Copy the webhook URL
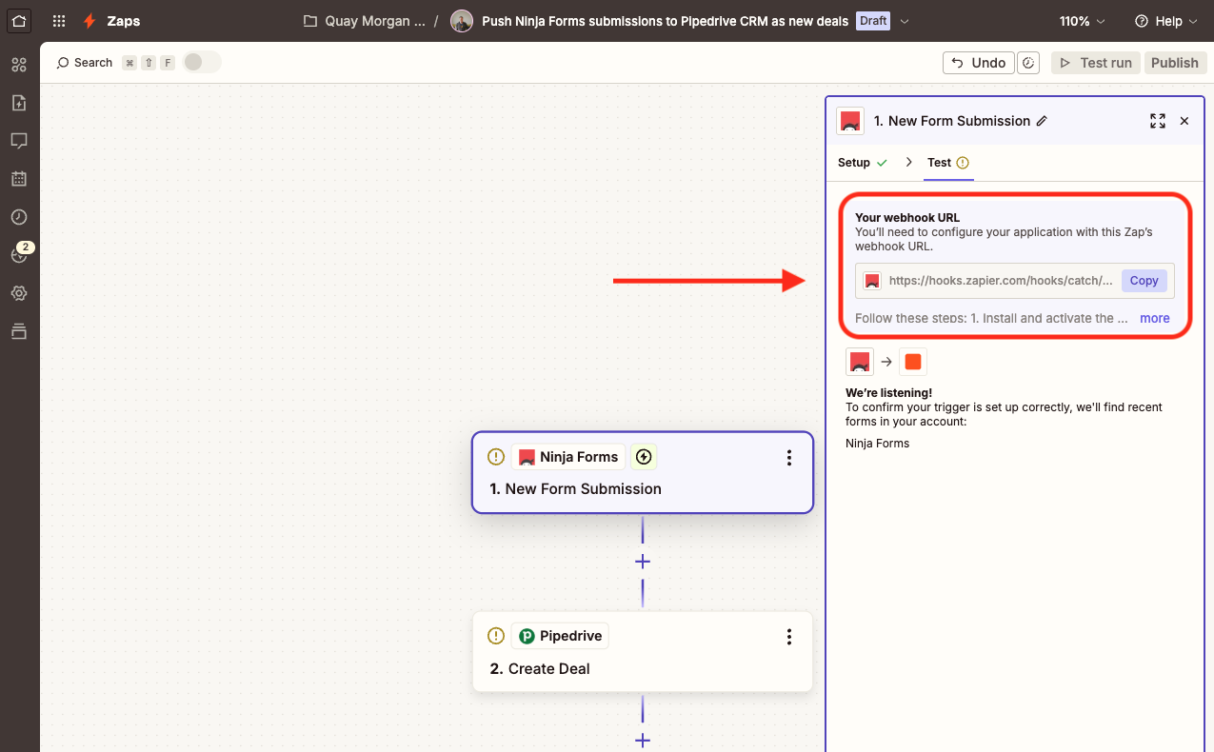Viewport: 1214px width, 752px height. pyautogui.click(x=1144, y=281)
